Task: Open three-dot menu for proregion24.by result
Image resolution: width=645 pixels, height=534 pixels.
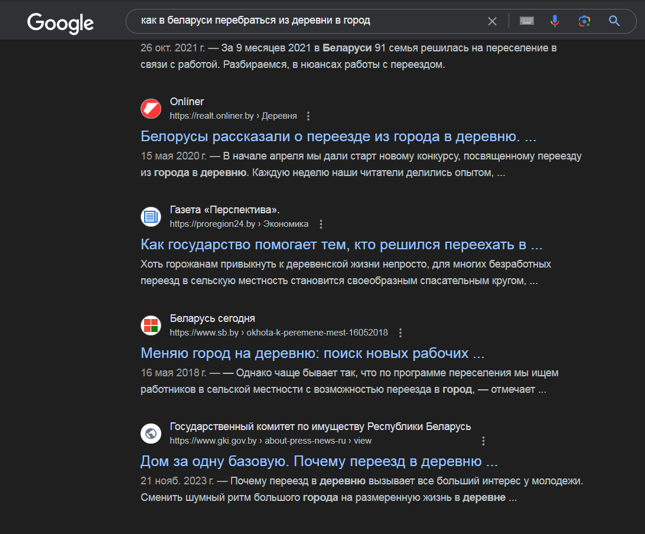Action: tap(321, 224)
